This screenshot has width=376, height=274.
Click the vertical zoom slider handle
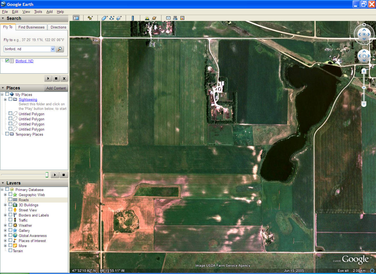pos(364,88)
